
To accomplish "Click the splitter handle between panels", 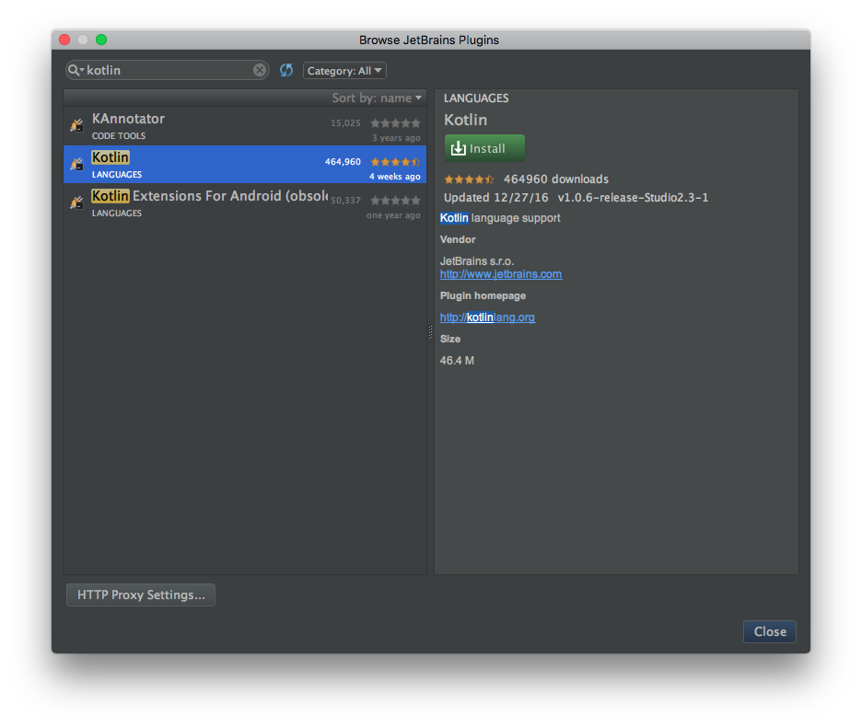I will 430,332.
